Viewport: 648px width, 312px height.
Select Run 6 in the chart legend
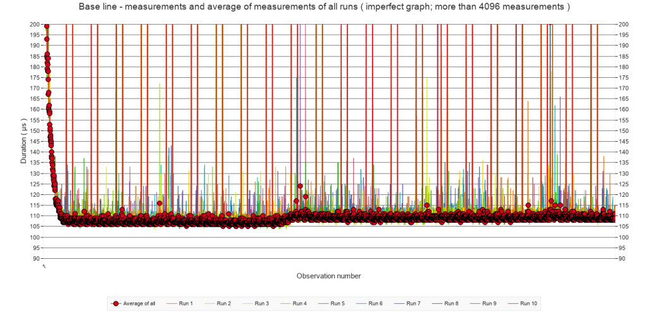click(x=376, y=304)
